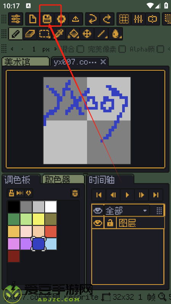This screenshot has width=171, height=304.
Task: Play the animation in timeline
Action: click(x=127, y=195)
